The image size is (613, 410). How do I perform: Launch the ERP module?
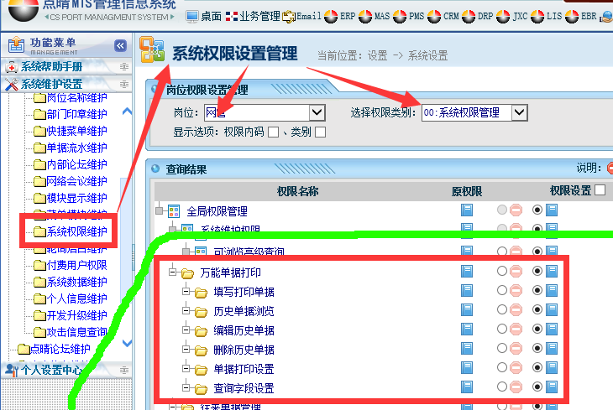340,17
